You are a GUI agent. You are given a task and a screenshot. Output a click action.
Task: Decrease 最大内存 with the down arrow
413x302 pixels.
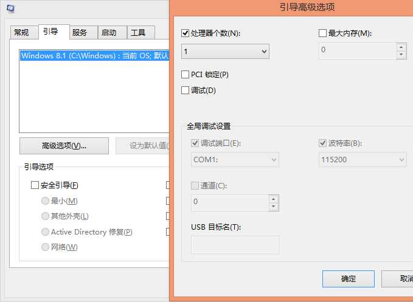401,55
